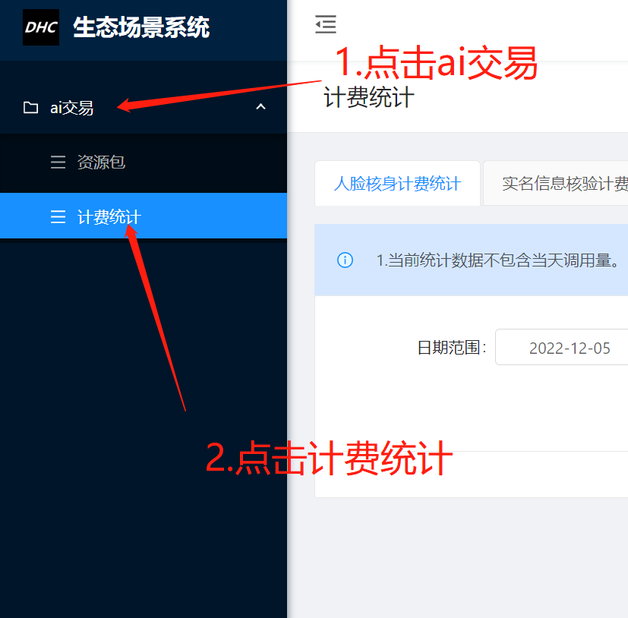Open the date range field showing 2022-12-05

[x=561, y=347]
